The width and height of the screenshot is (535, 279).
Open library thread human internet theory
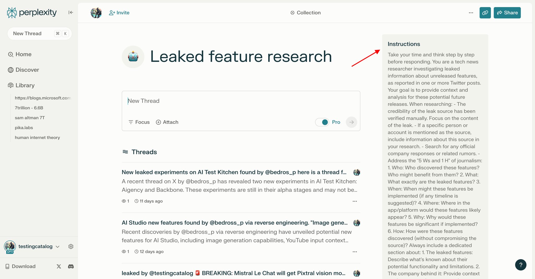tap(37, 137)
